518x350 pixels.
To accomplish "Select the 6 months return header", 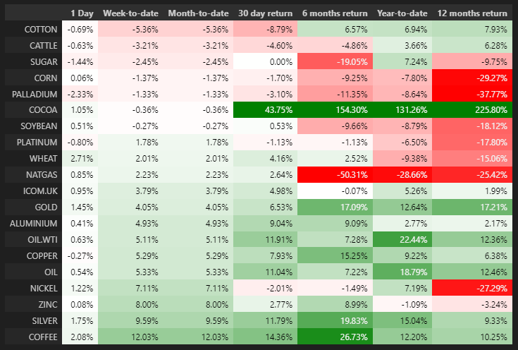I will click(334, 13).
